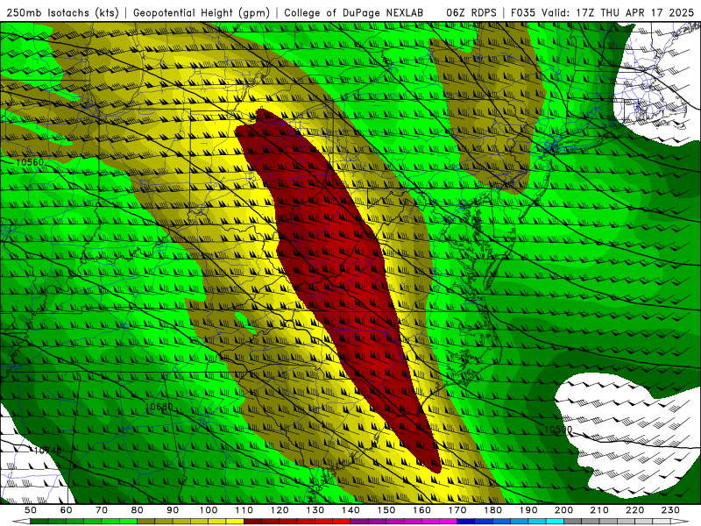
Task: Click the 50 value on the color scale
Action: [31, 510]
